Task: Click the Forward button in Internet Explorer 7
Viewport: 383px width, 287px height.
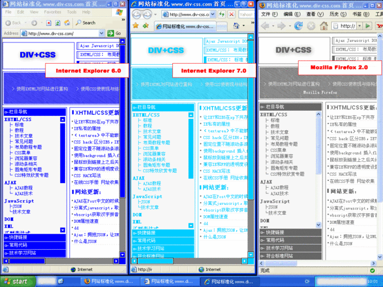Action: (147, 15)
